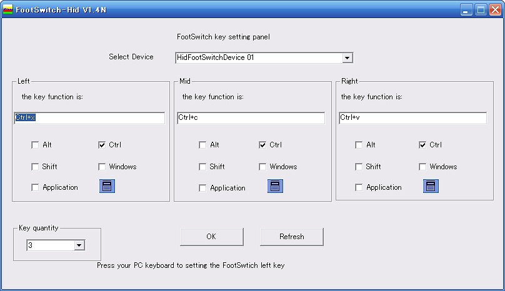Screen dimensions: 505x291
Task: Enable Alt checkbox in Left panel
Action: (35, 145)
